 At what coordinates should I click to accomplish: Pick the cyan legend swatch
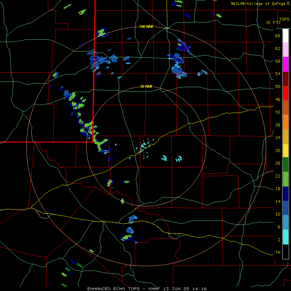286,237
